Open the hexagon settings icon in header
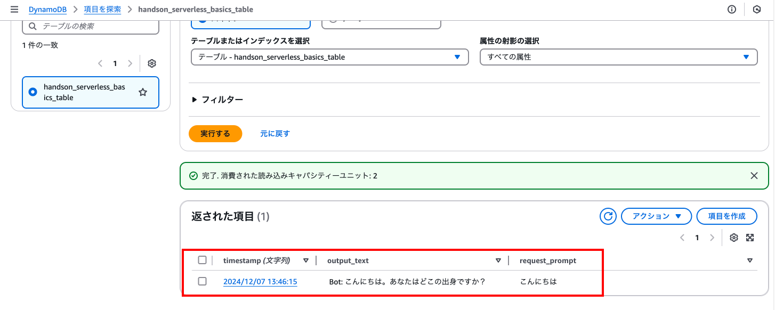 (756, 9)
